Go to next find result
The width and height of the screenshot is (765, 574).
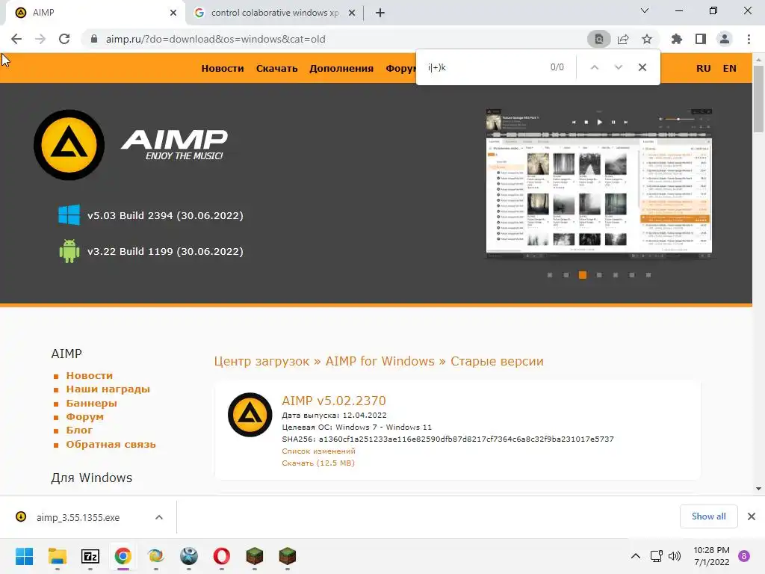618,67
